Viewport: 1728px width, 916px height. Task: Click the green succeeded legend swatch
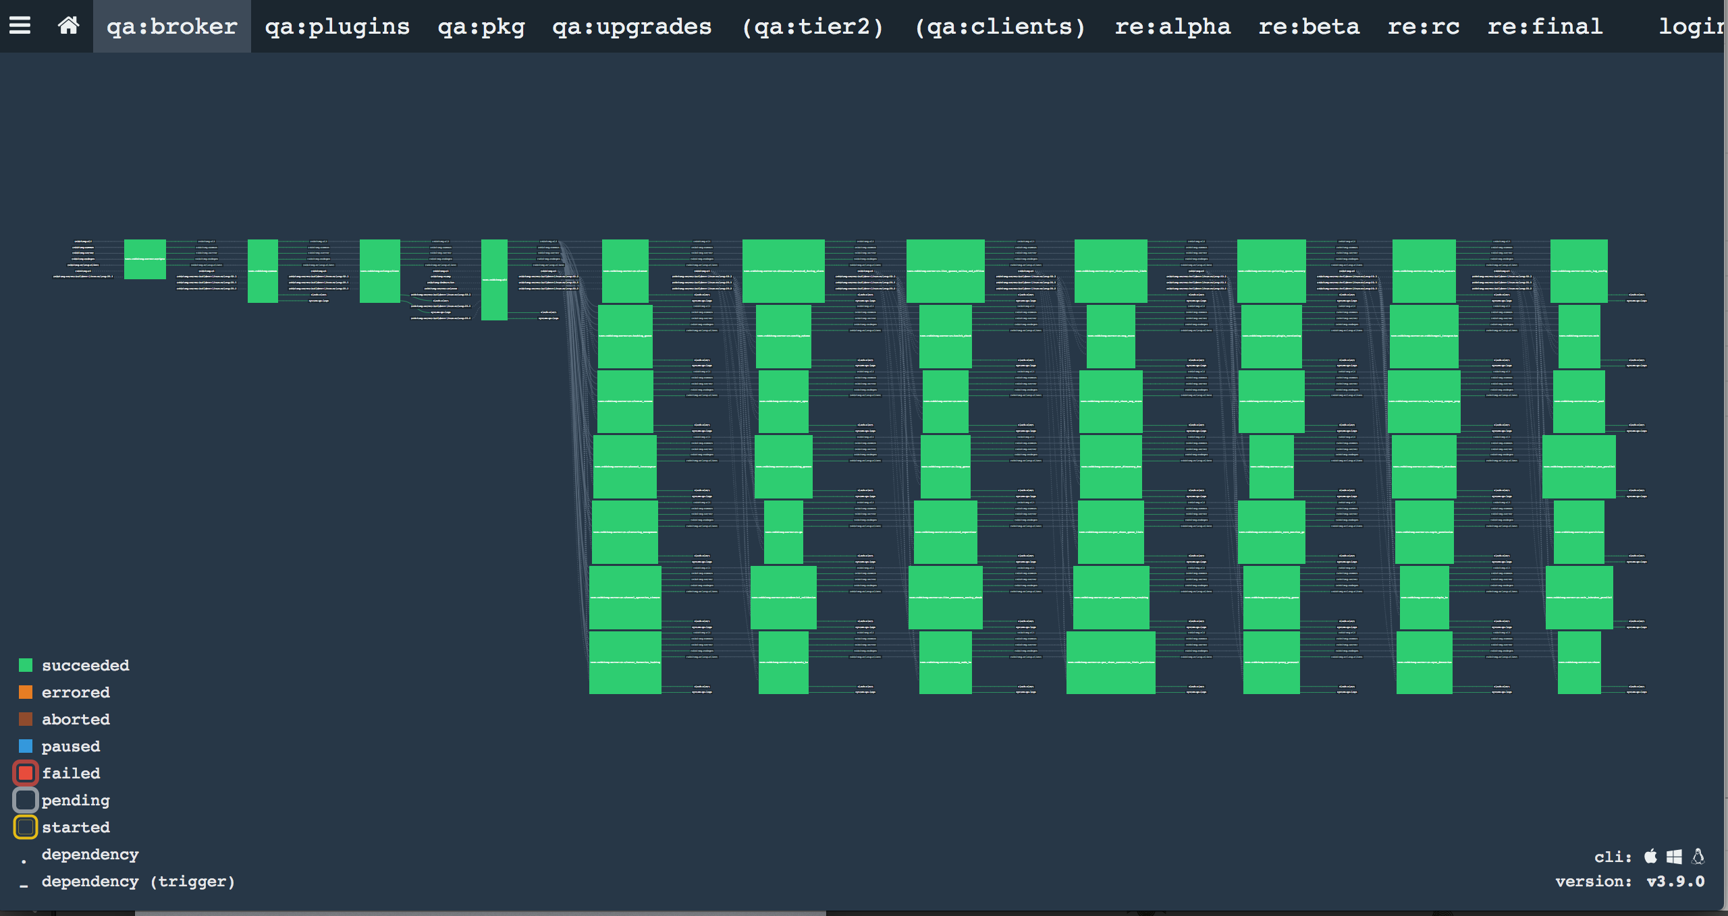26,665
